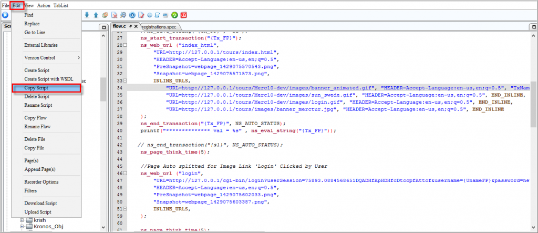Click the blue play/run toolbar icon
This screenshot has width=538, height=233.
click(5, 15)
